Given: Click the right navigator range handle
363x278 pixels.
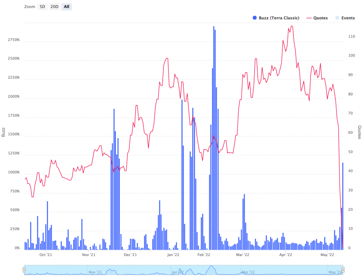Looking at the screenshot, I should tap(343, 270).
